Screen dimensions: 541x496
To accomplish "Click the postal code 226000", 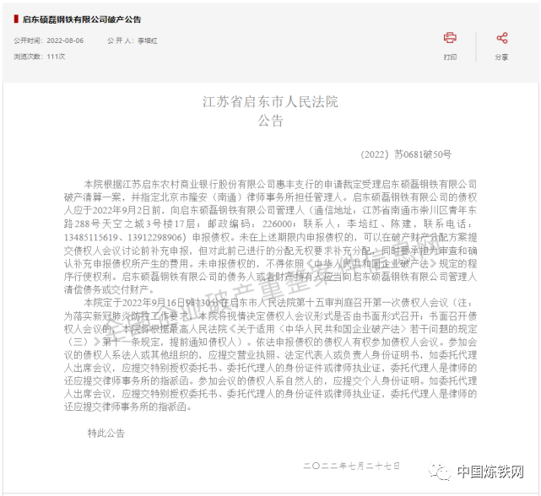I will (277, 224).
